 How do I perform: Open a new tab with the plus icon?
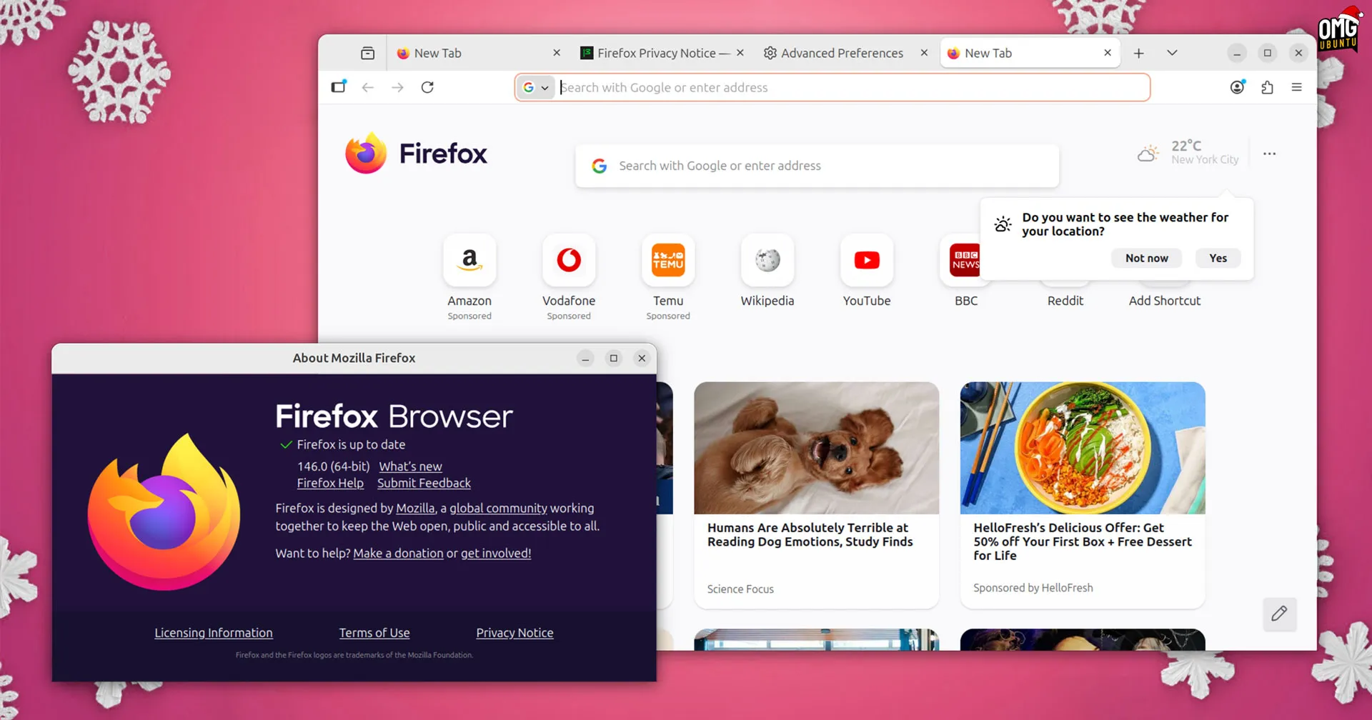(1139, 53)
